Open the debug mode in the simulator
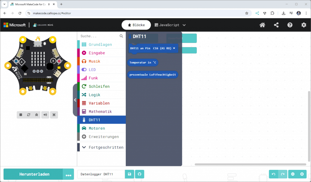The height and width of the screenshot is (182, 311). (37, 115)
